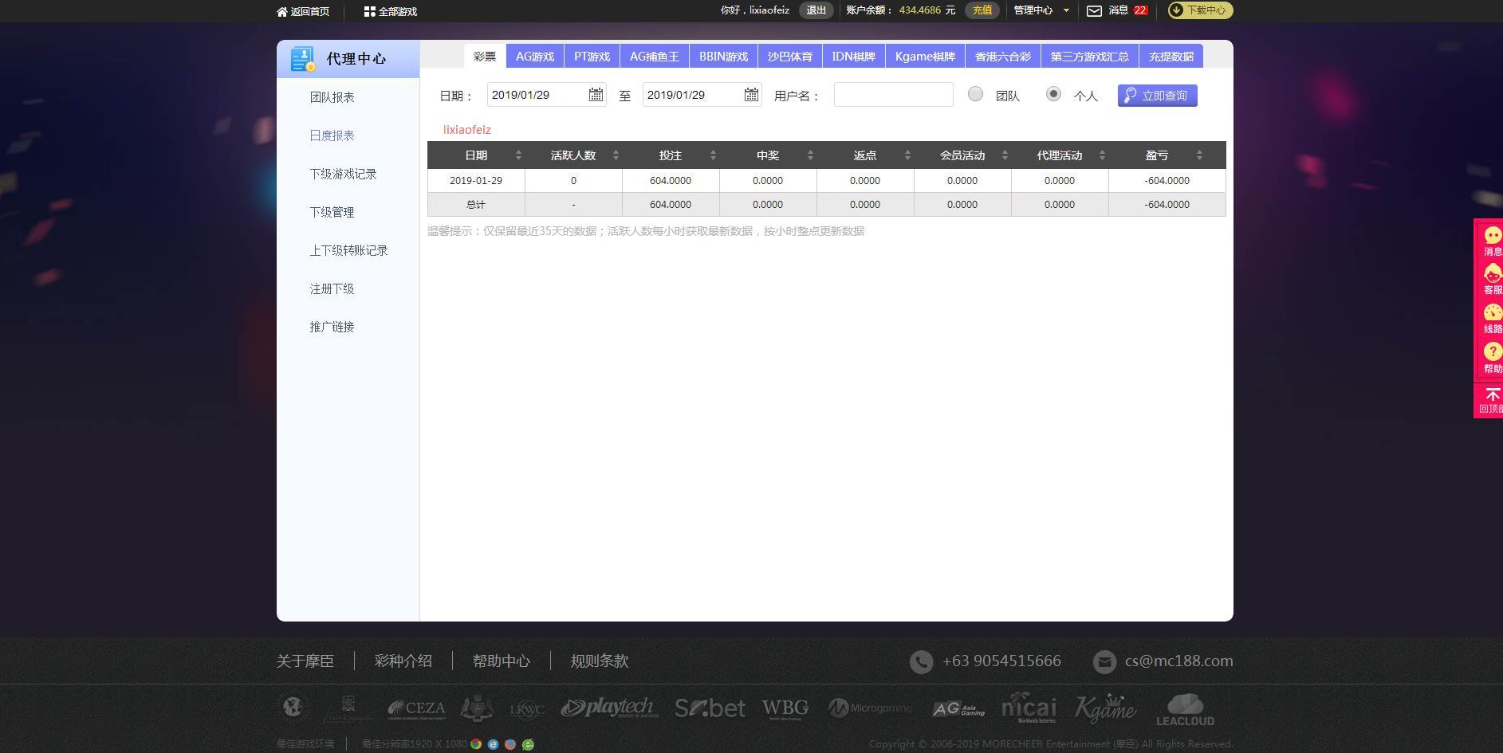Click the yellow 充值 recharge pill
Screen dimensions: 1503x753
pyautogui.click(x=983, y=10)
